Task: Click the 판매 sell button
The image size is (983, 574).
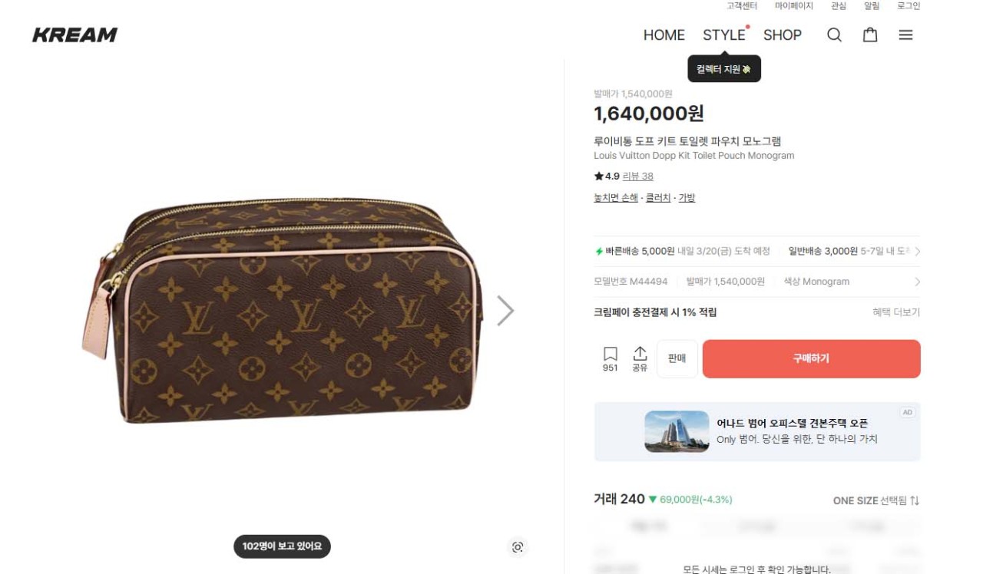Action: pyautogui.click(x=677, y=359)
